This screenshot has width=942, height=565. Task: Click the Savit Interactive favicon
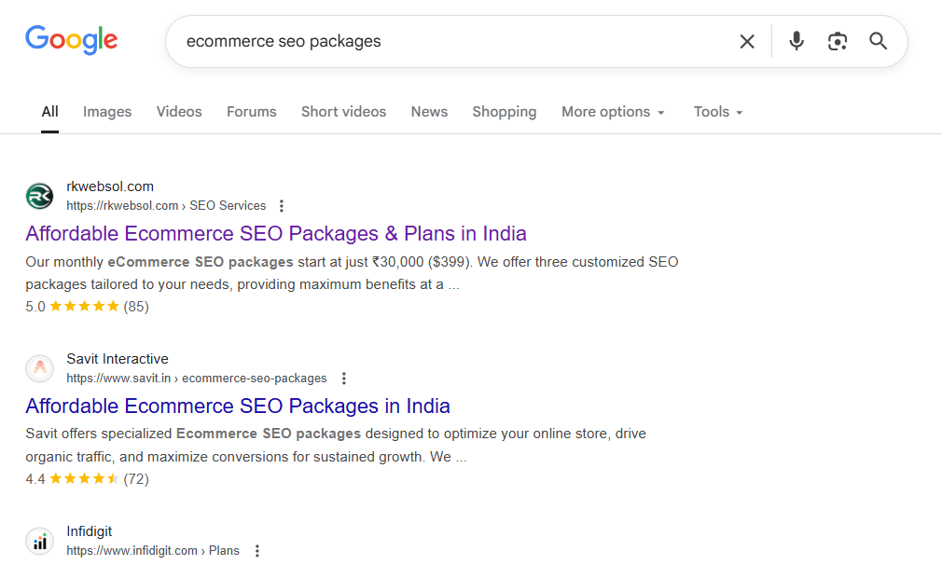tap(40, 368)
